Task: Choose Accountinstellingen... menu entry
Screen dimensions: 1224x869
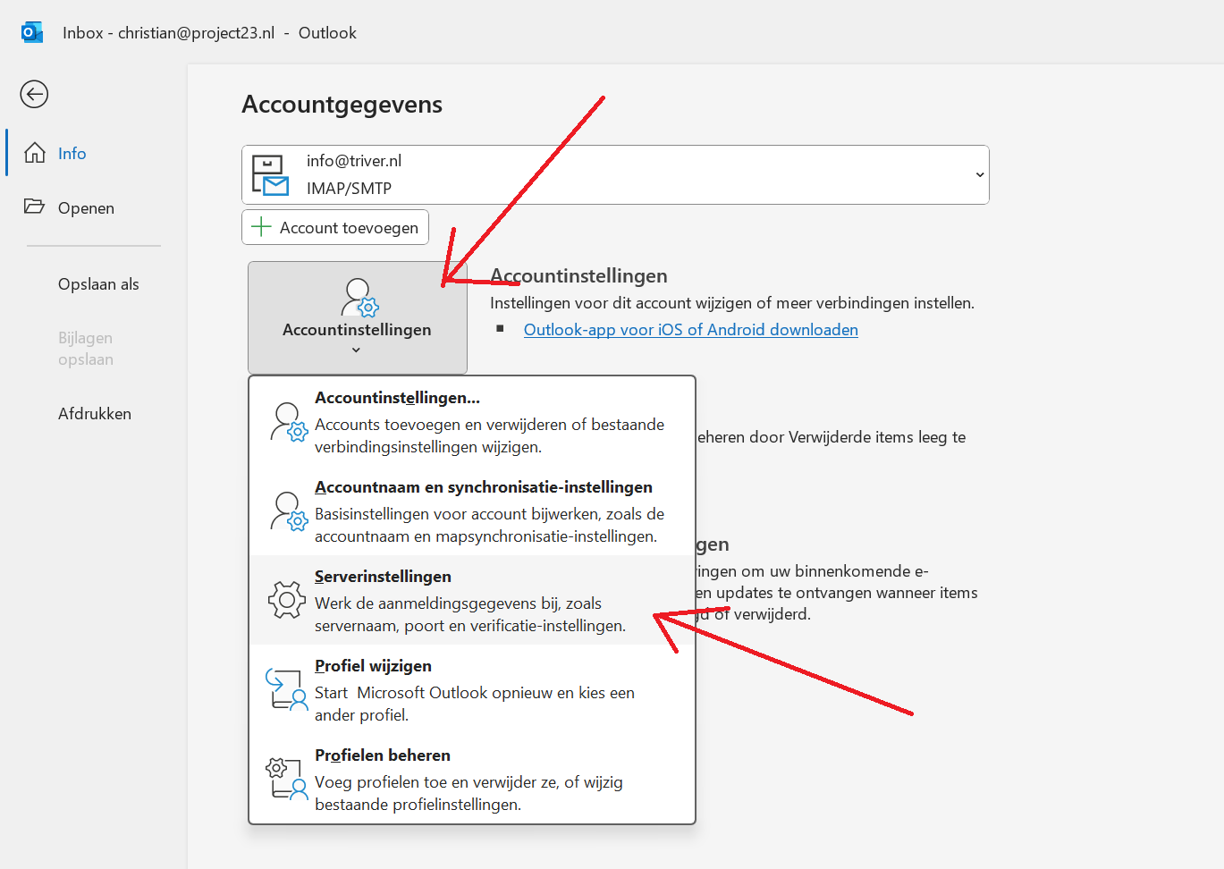Action: coord(472,422)
